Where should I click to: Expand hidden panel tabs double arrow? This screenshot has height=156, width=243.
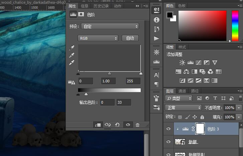point(137,6)
